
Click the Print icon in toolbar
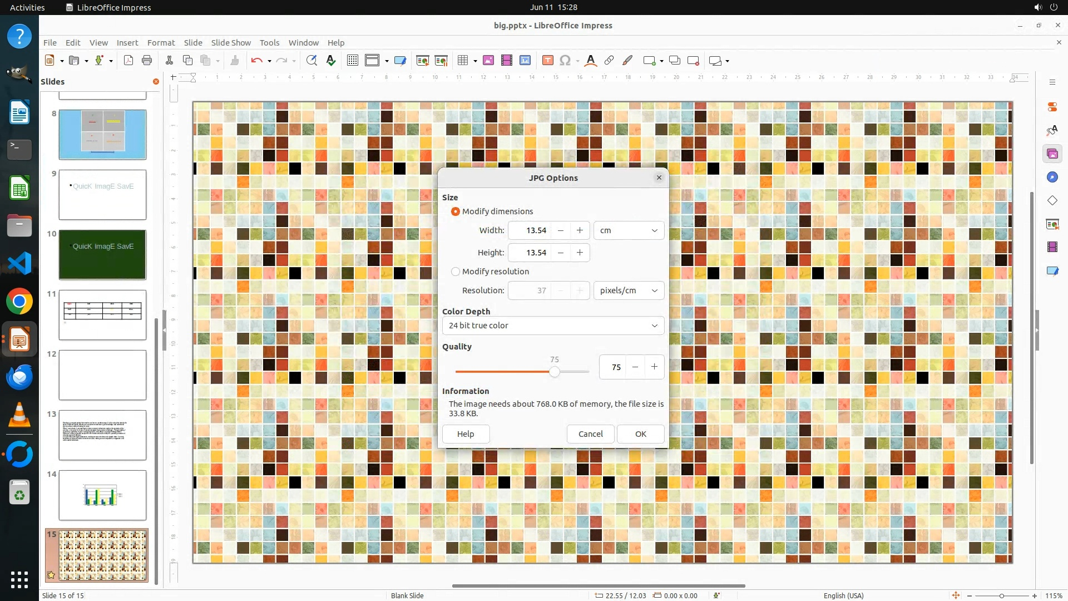click(x=147, y=61)
